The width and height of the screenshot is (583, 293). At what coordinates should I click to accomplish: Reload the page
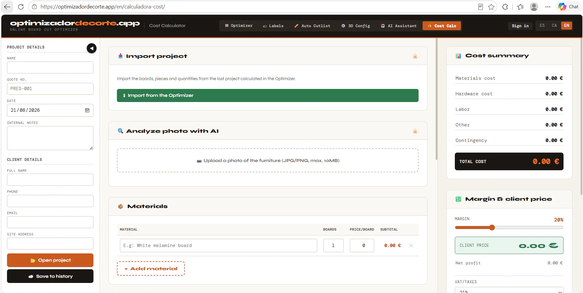tap(21, 7)
